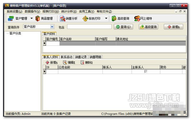The height and width of the screenshot is (120, 191).
Task: Click the 删除D contact button
Action: click(x=87, y=63)
